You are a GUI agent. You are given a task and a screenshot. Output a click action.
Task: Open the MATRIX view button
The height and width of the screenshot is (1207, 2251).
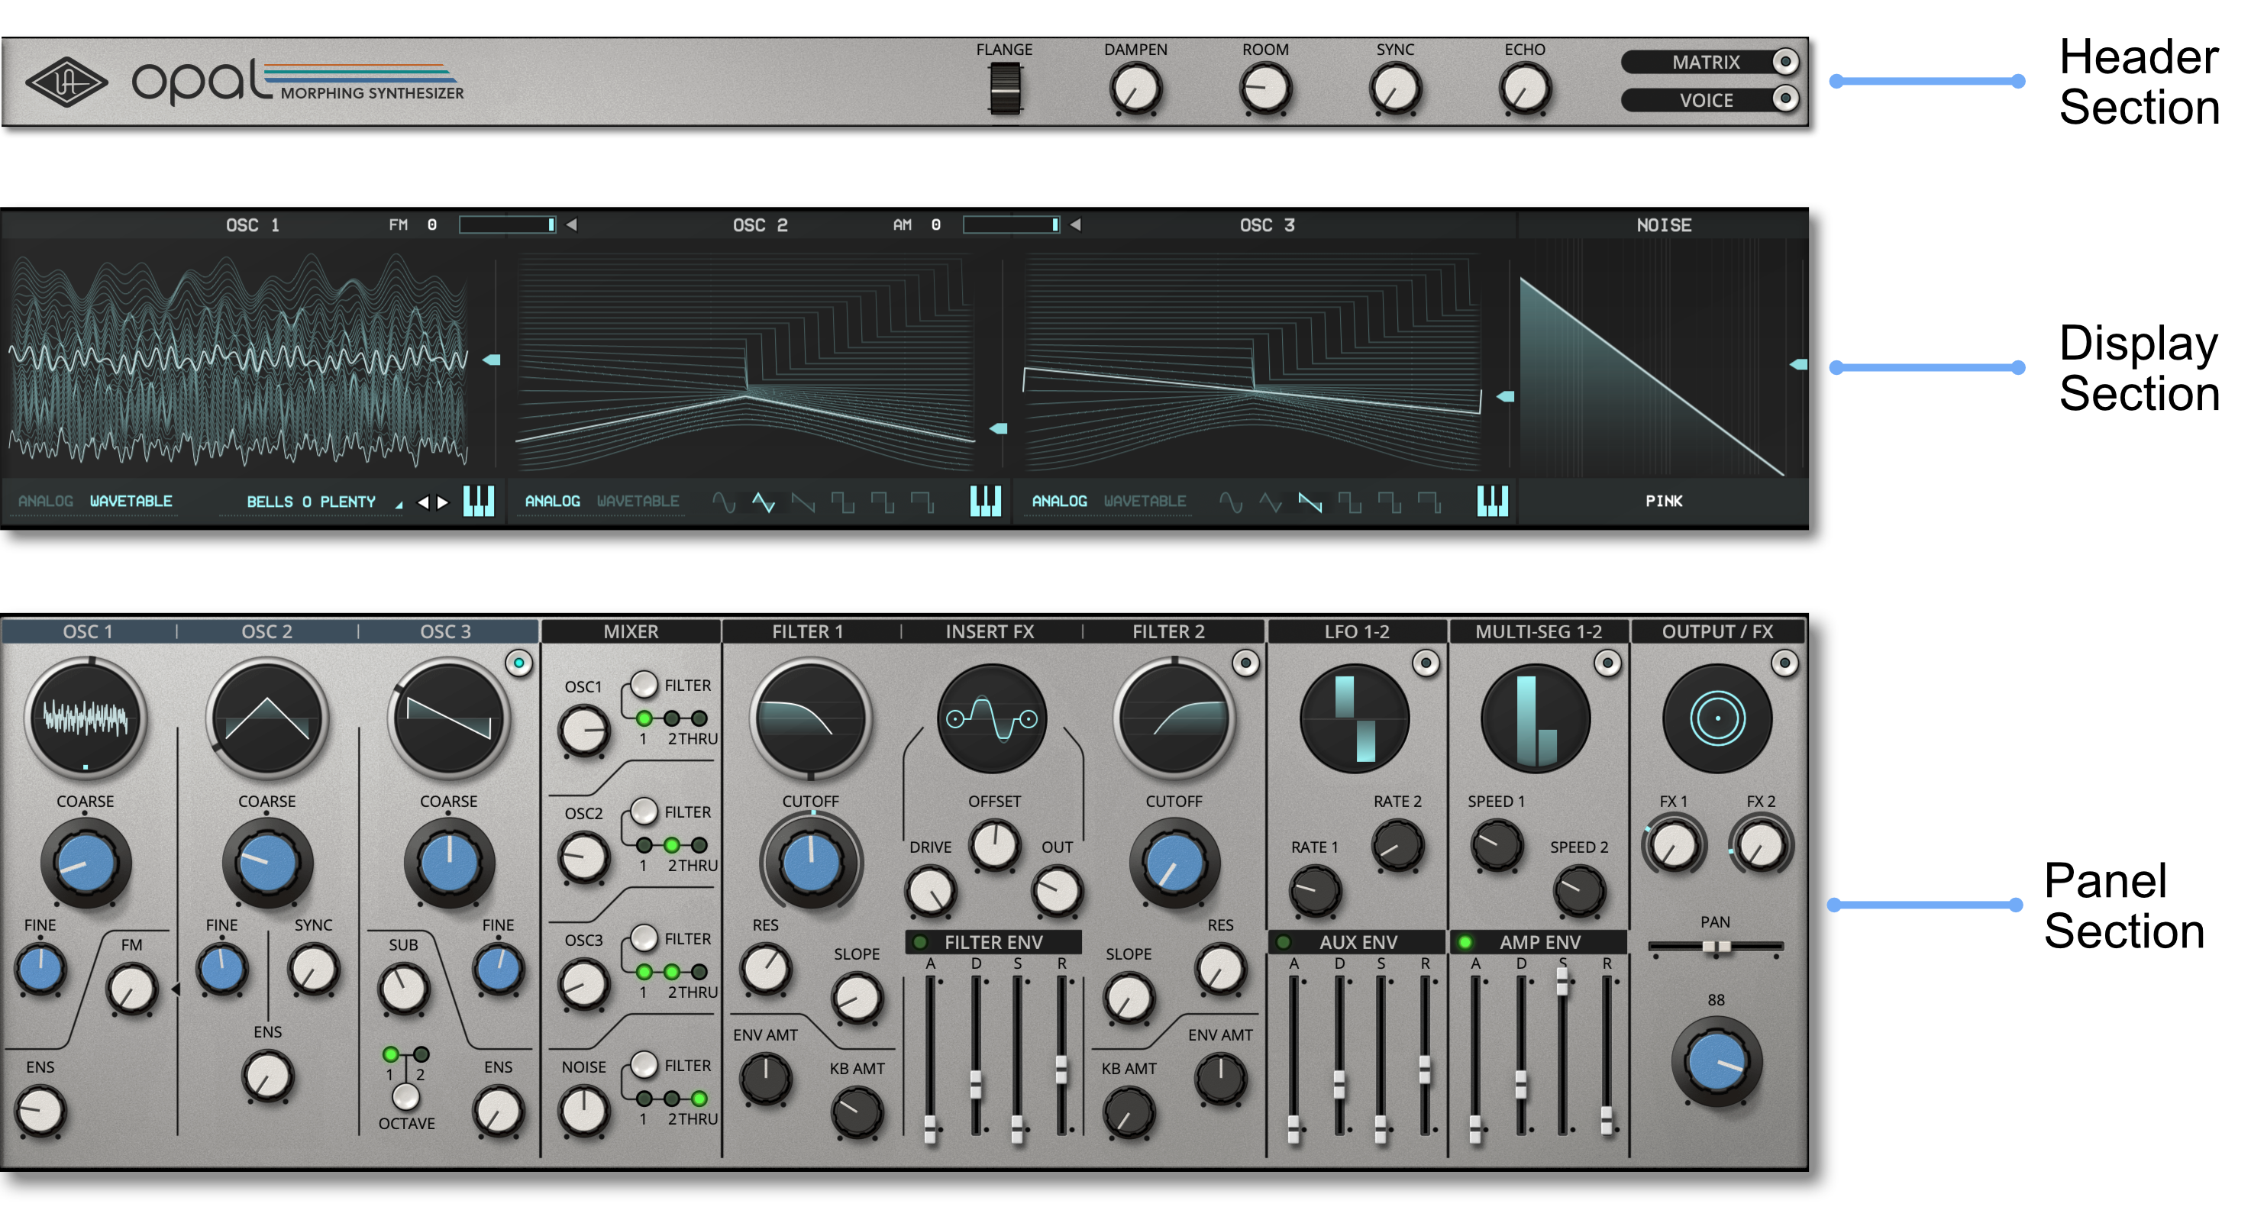(1710, 61)
